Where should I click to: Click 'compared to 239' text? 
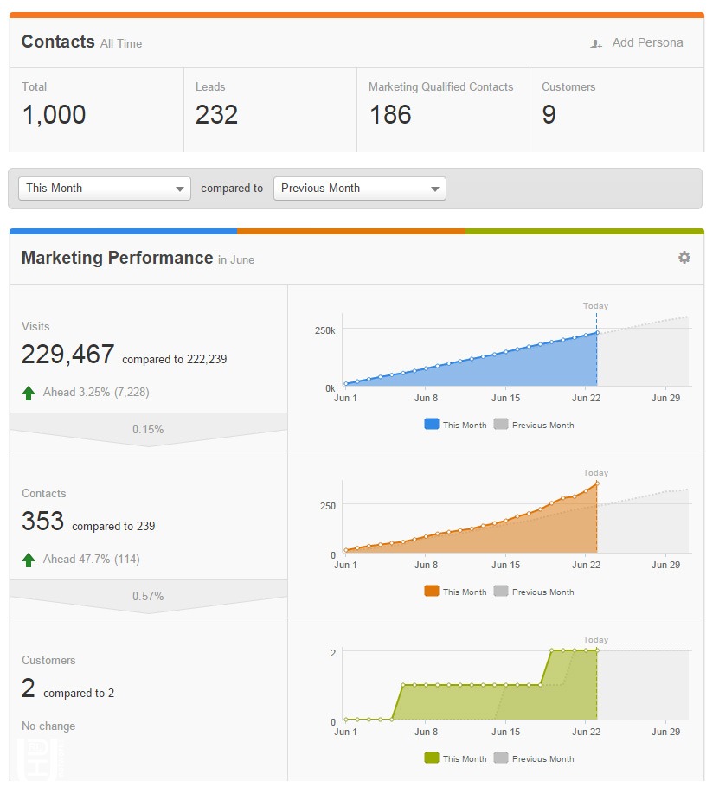tap(113, 526)
